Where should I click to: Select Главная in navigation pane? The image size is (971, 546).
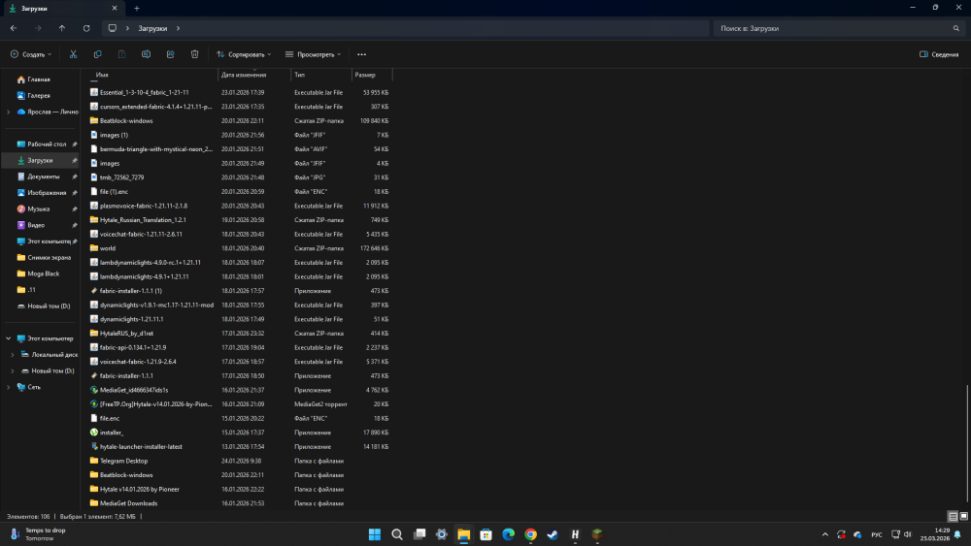[40, 80]
